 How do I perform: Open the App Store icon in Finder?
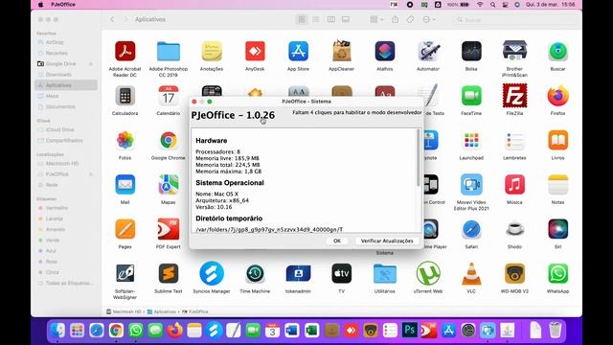pos(298,51)
